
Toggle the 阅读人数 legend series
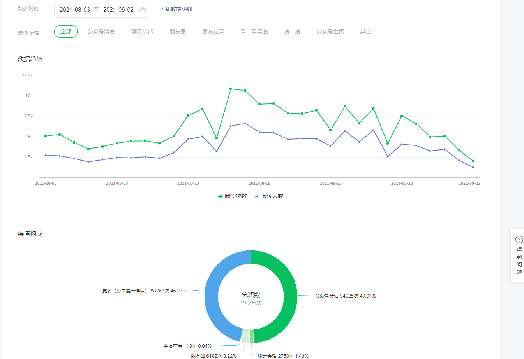269,196
